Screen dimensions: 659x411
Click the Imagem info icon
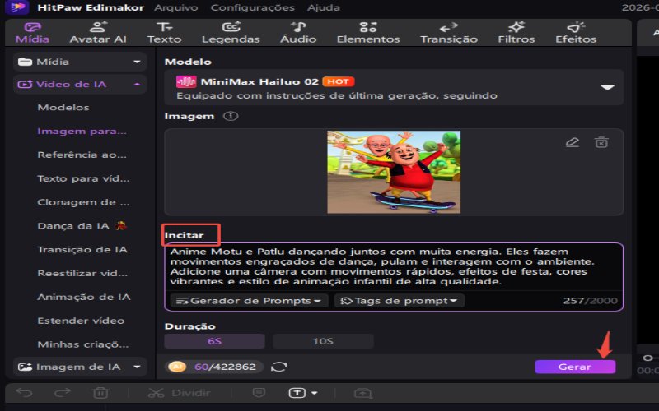[231, 116]
